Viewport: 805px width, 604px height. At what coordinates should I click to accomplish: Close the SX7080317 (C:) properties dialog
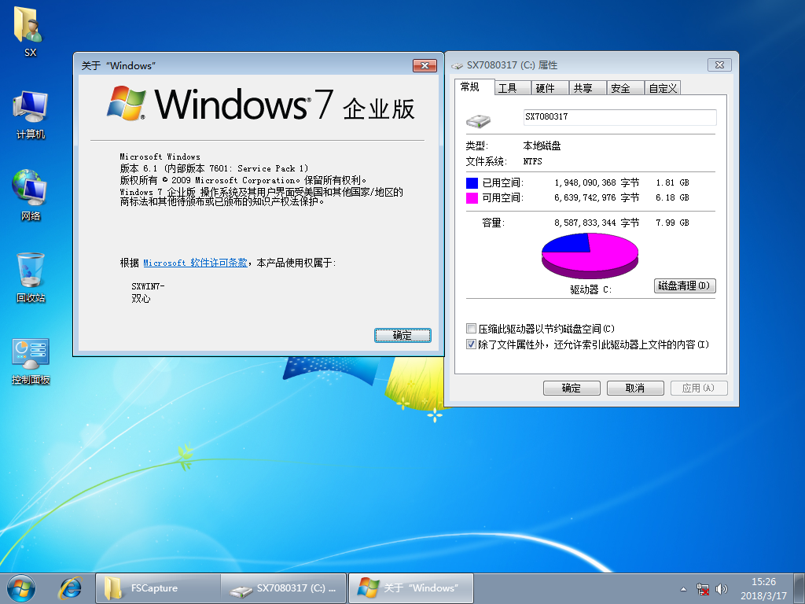(x=719, y=64)
